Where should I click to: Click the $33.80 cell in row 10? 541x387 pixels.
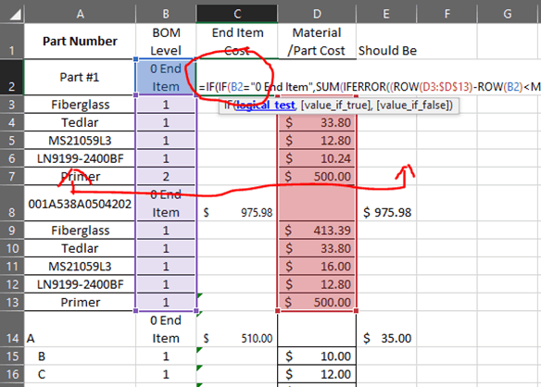317,248
